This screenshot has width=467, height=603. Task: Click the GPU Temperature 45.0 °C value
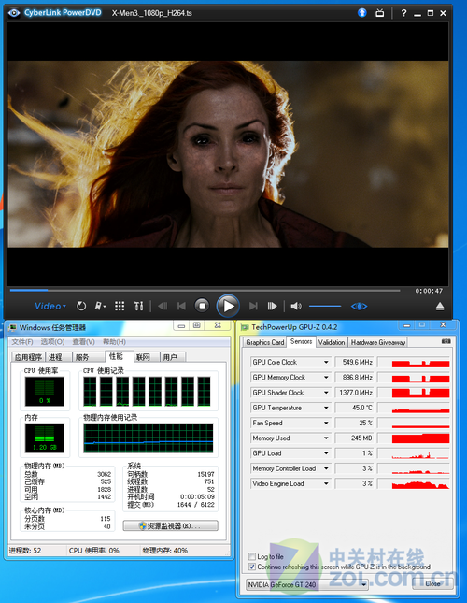(355, 408)
